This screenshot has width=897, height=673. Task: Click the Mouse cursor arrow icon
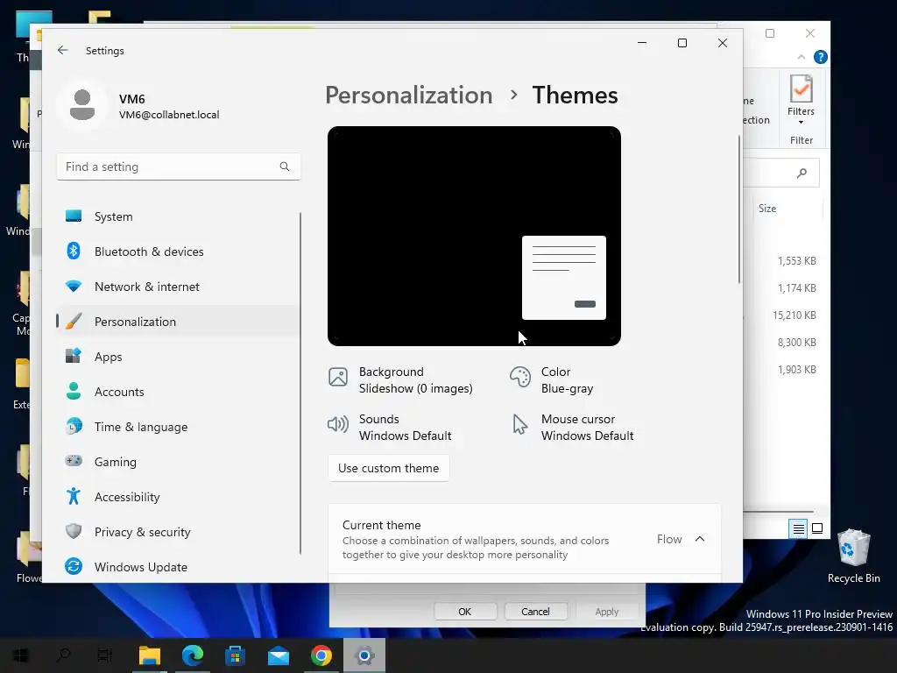pyautogui.click(x=519, y=425)
